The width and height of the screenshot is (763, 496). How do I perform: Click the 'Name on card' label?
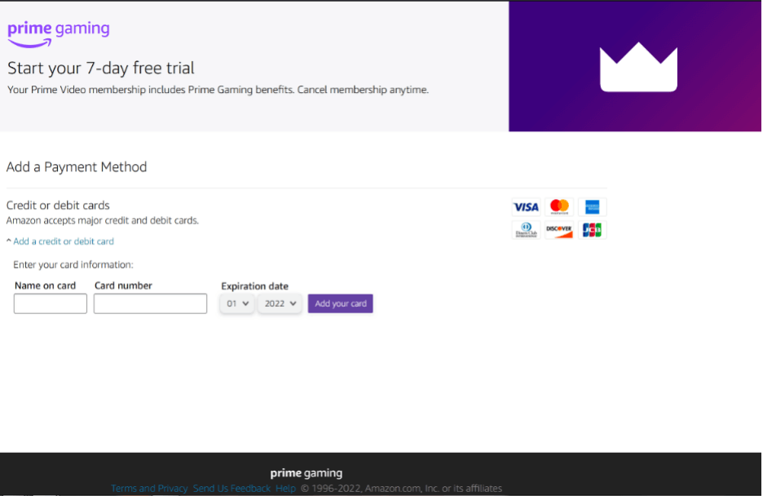(46, 286)
